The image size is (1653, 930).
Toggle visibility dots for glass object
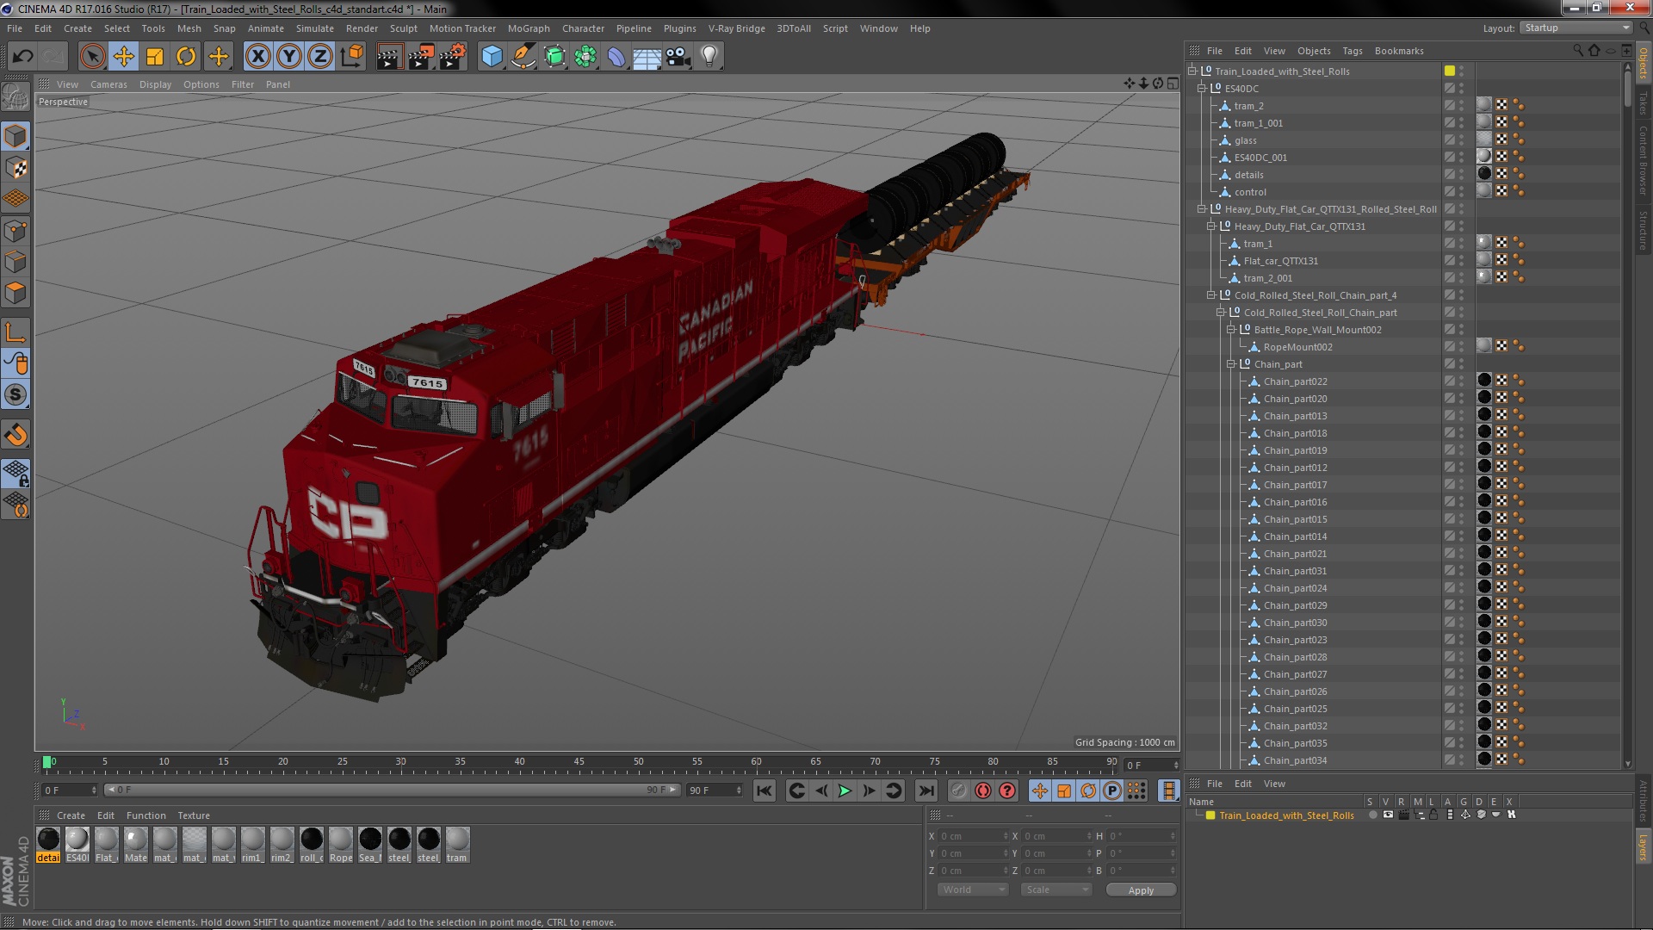pyautogui.click(x=1462, y=140)
